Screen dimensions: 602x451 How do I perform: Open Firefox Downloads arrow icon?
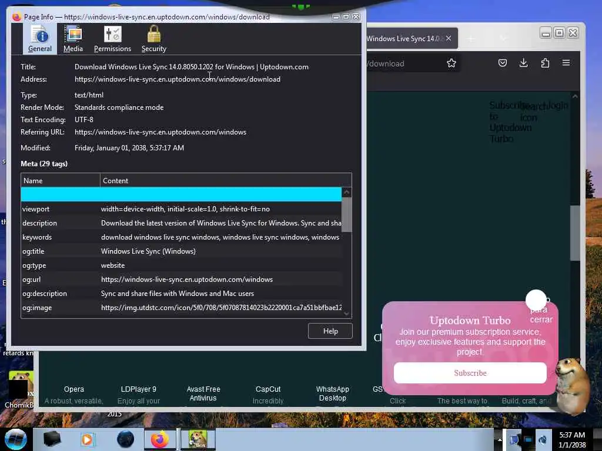(523, 63)
